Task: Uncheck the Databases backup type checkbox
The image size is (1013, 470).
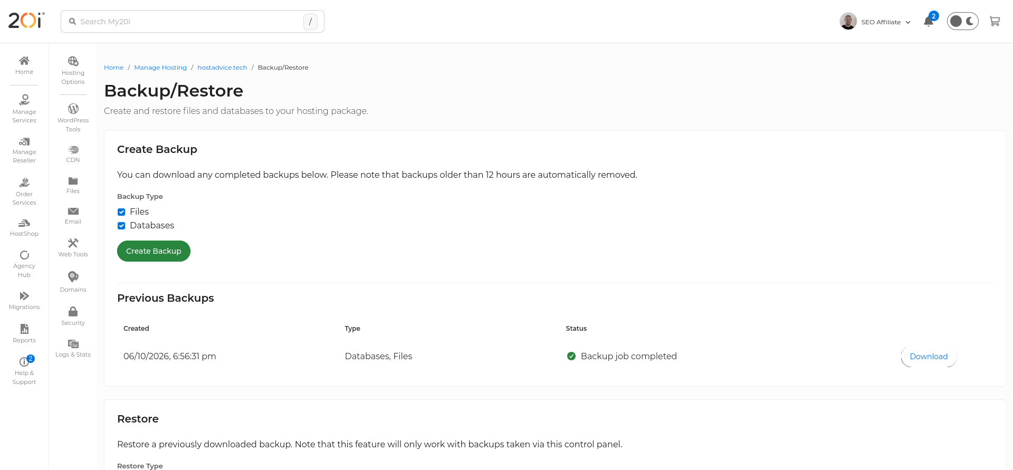Action: tap(121, 226)
